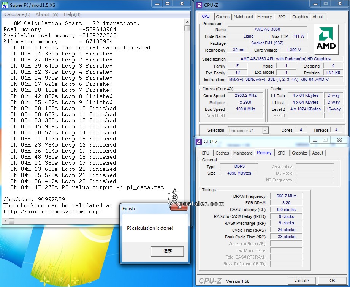This screenshot has height=287, width=350.
Task: Open the Calculate(C) menu in Super PI
Action: [x=17, y=14]
